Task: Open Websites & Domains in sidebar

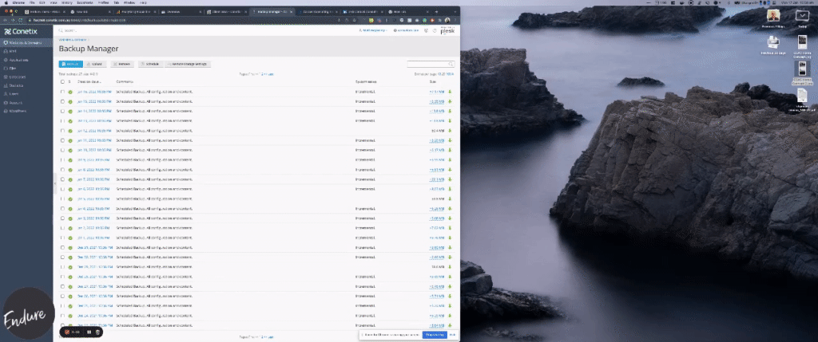Action: tap(26, 42)
